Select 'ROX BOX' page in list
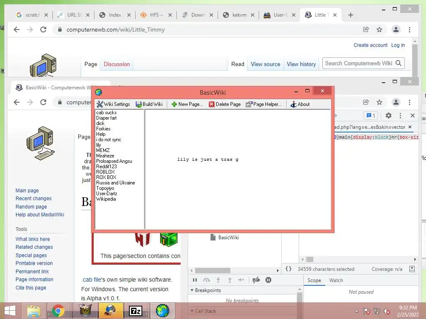426x319 pixels. click(x=106, y=177)
